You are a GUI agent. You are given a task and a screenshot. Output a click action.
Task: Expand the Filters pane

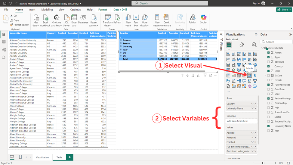[x=221, y=34]
